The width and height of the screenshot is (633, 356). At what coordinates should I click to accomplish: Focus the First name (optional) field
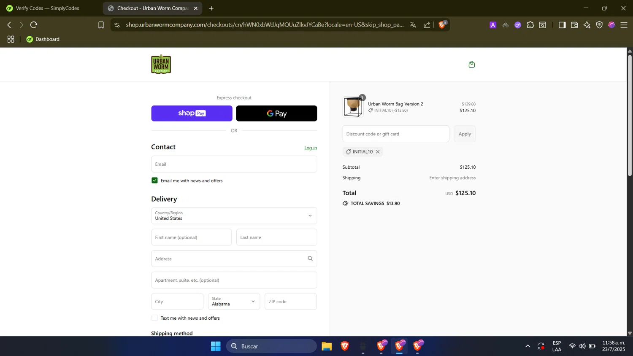tap(192, 237)
